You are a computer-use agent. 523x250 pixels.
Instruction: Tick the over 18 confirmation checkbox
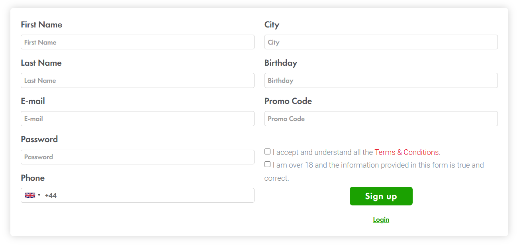click(268, 164)
